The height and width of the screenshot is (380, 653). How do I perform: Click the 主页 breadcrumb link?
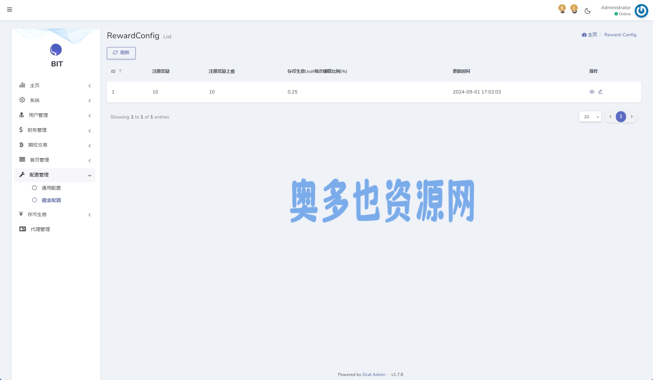tap(592, 35)
